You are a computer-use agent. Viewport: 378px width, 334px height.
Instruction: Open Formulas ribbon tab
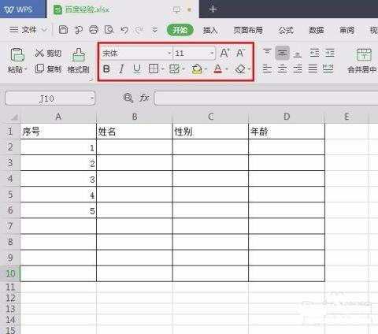click(286, 30)
